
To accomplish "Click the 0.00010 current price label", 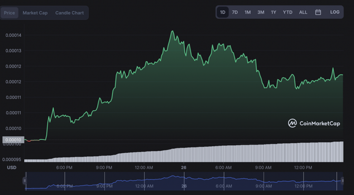I will point(12,140).
